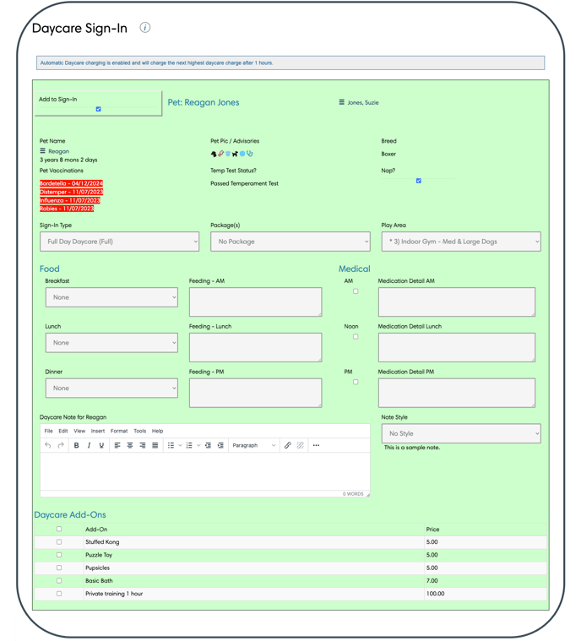Image resolution: width=581 pixels, height=641 pixels.
Task: Expand the numbered list style arrow
Action: click(x=198, y=445)
